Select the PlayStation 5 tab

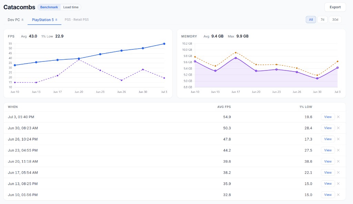pos(44,20)
